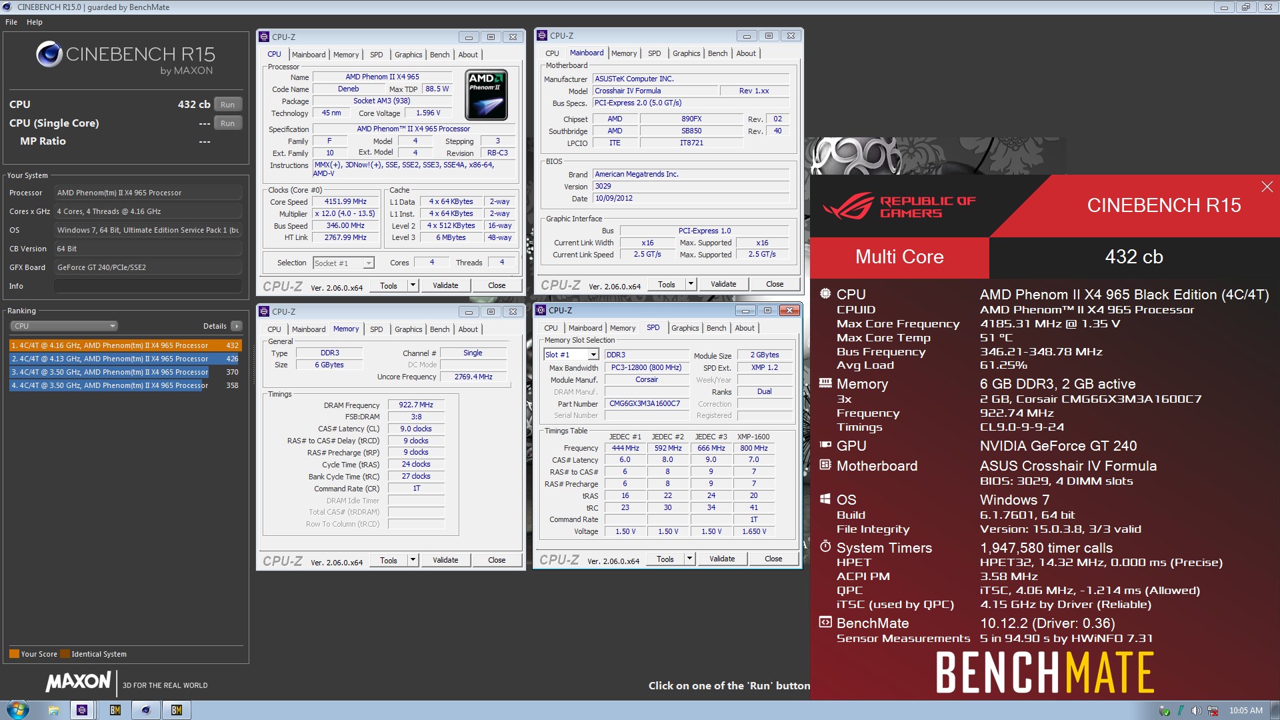Image resolution: width=1280 pixels, height=720 pixels.
Task: Click the System Timers stopwatch icon
Action: 825,547
